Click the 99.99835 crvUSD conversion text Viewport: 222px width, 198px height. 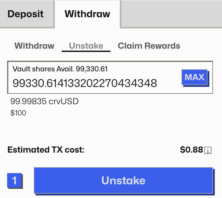pos(44,102)
